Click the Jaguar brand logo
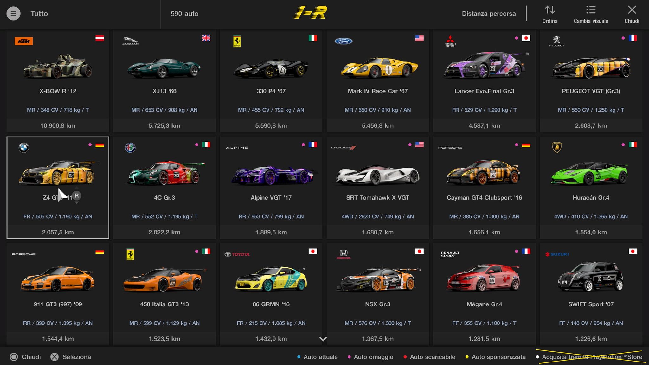 tap(130, 41)
